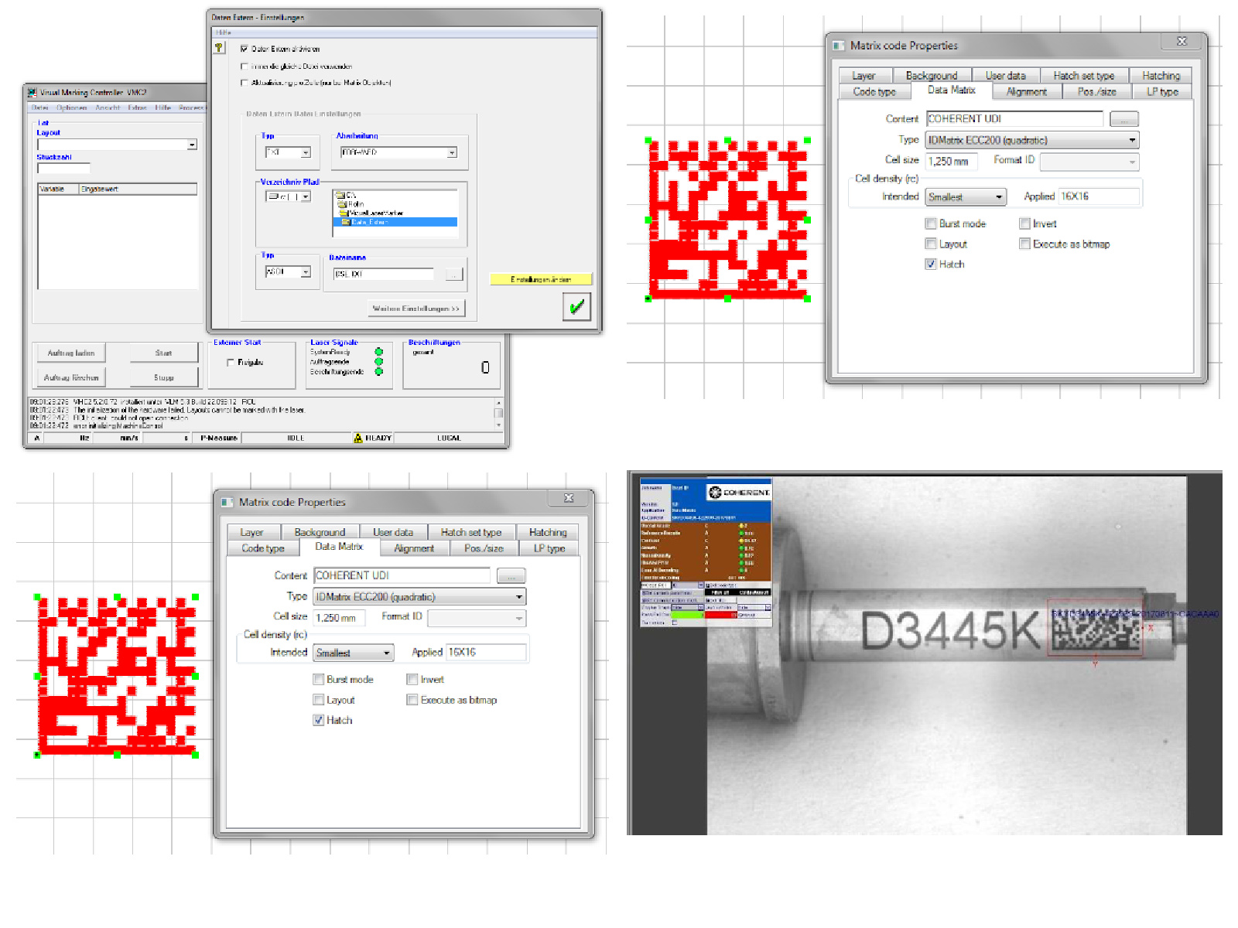Open the ASCII type dropdown
The image size is (1238, 928).
pos(306,272)
